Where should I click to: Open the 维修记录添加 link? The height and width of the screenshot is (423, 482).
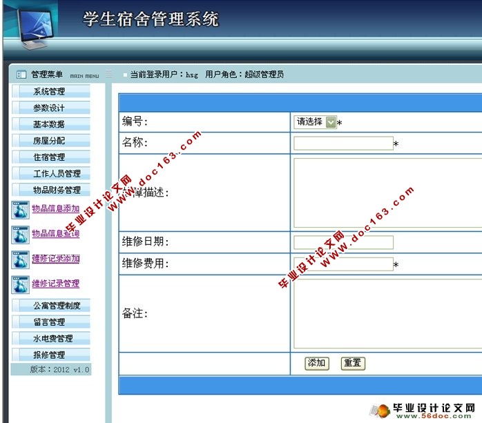tap(56, 259)
